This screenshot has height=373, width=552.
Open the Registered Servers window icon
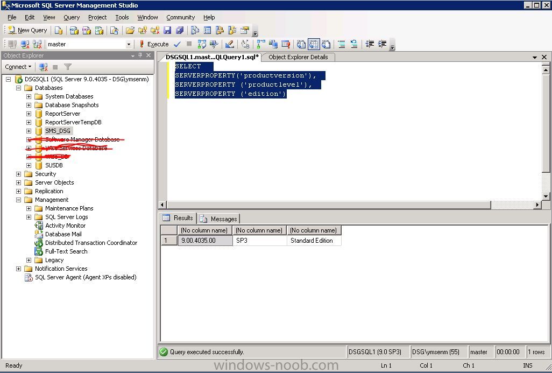pyautogui.click(x=195, y=30)
